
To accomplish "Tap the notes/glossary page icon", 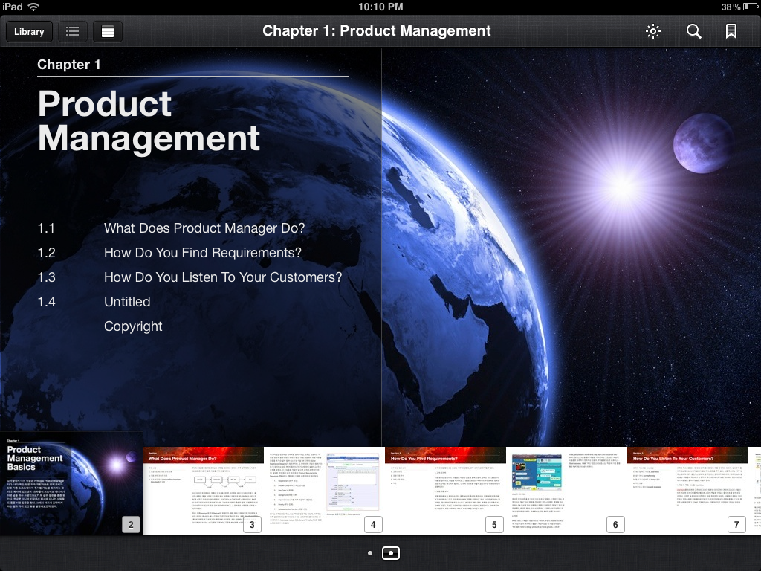I will (x=108, y=31).
